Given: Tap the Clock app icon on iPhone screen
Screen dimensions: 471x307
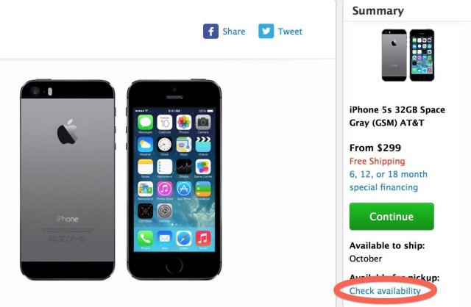Looking at the screenshot, I should point(165,145).
